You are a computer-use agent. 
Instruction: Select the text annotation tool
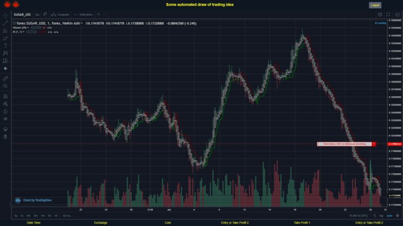pyautogui.click(x=5, y=46)
